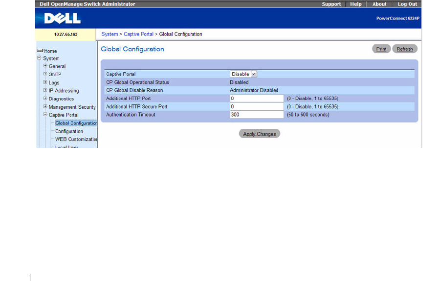
Task: Select Configuration under Captive Portal tree
Action: 69,131
